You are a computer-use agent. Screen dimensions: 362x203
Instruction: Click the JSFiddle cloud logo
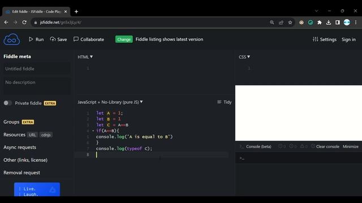click(11, 39)
